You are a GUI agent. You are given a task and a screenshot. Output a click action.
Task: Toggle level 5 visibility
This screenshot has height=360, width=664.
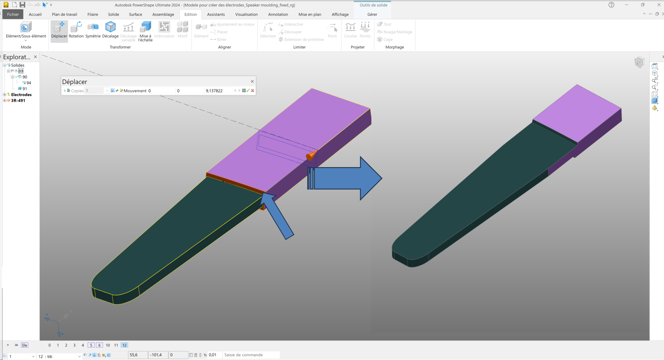(x=91, y=345)
